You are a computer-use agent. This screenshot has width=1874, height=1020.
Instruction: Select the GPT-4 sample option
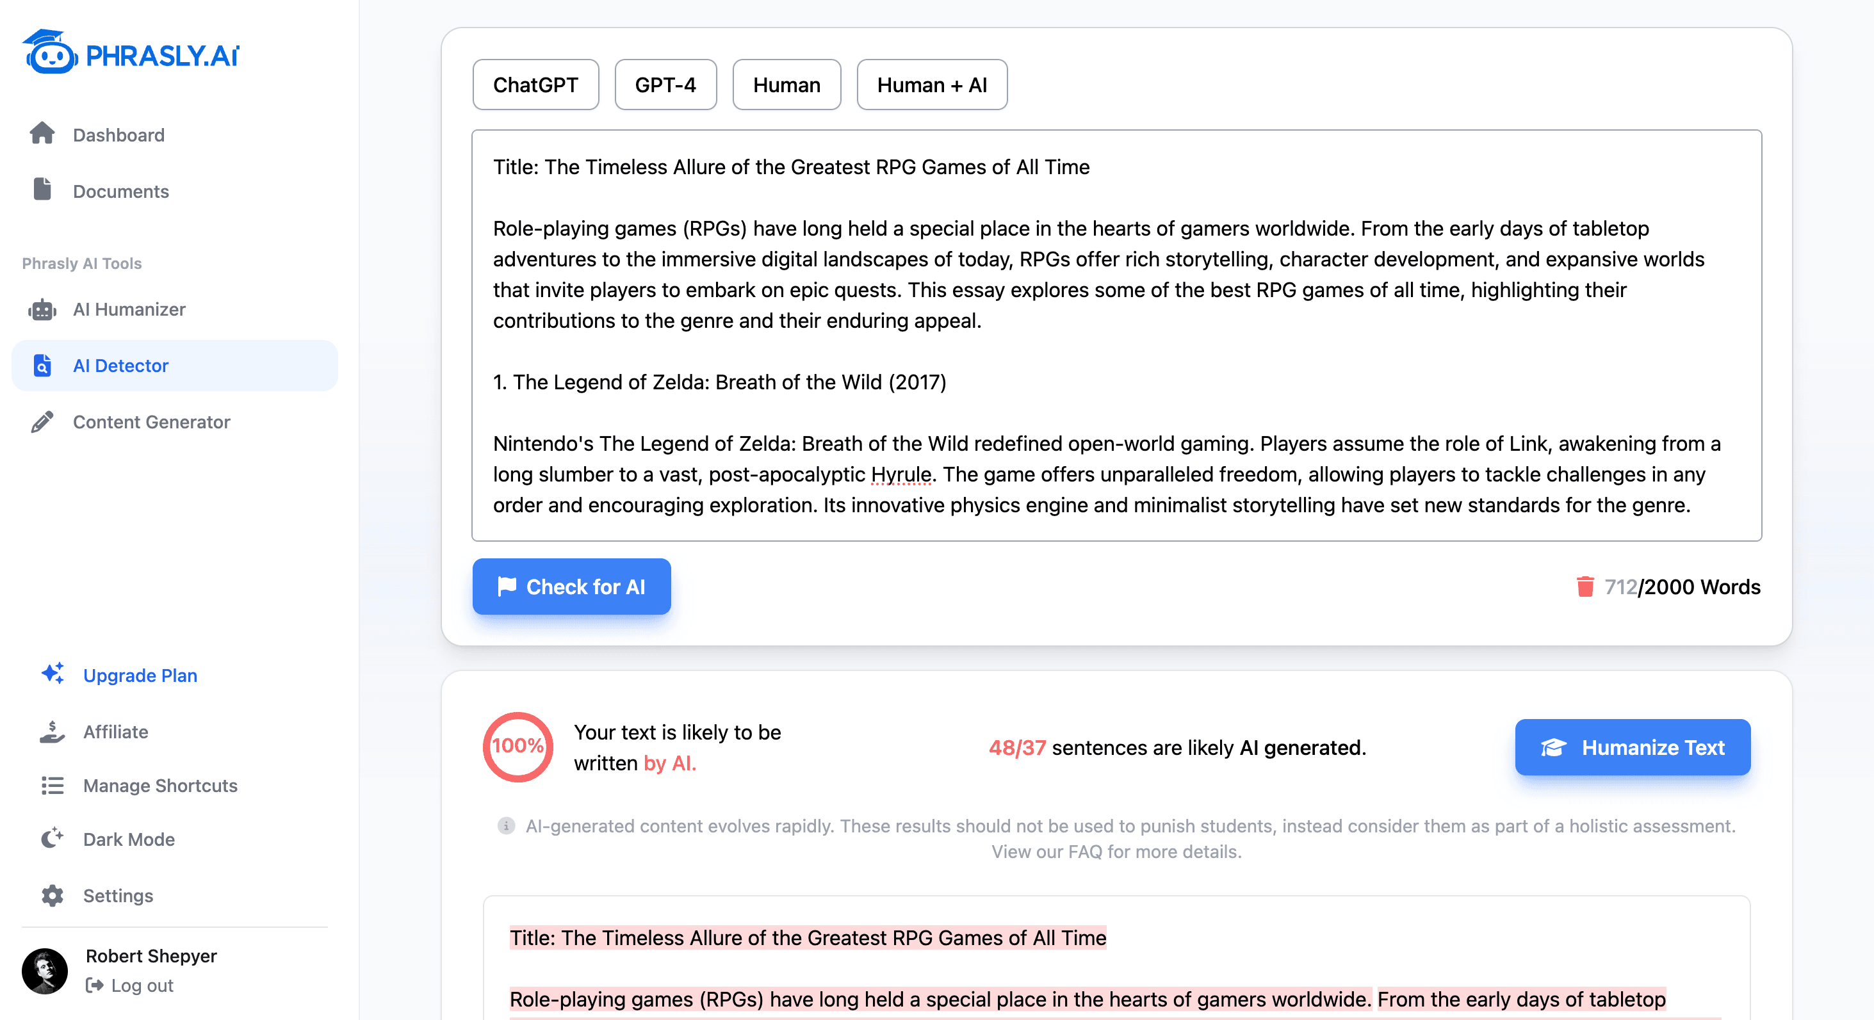coord(665,85)
